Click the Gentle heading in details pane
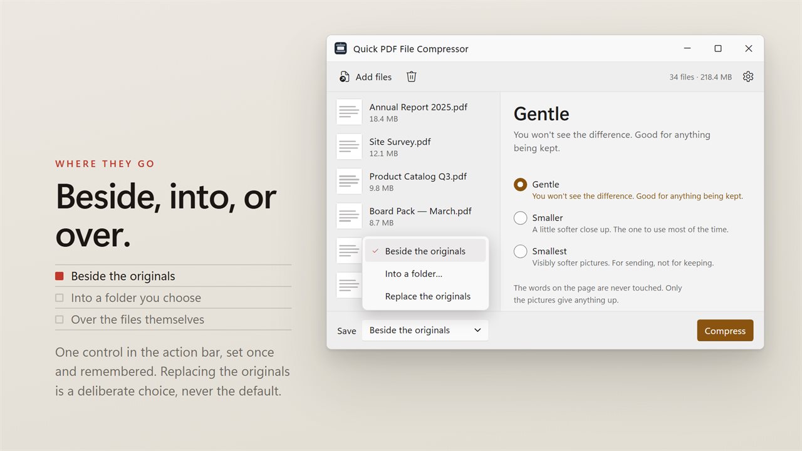This screenshot has height=451, width=802. 541,114
